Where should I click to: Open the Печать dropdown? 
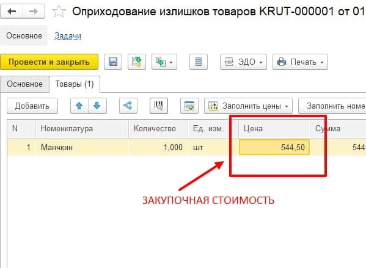click(x=300, y=62)
